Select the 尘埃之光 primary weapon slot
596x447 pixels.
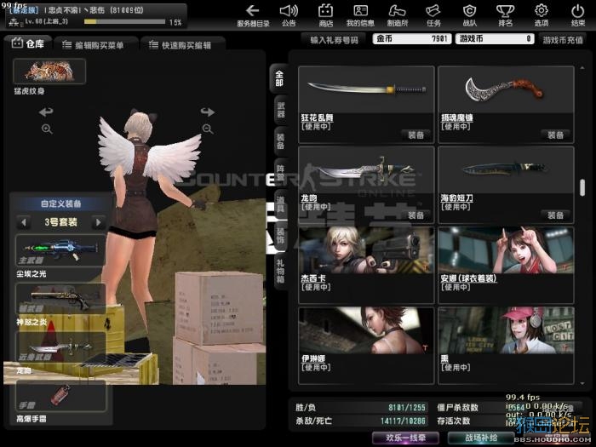[60, 250]
